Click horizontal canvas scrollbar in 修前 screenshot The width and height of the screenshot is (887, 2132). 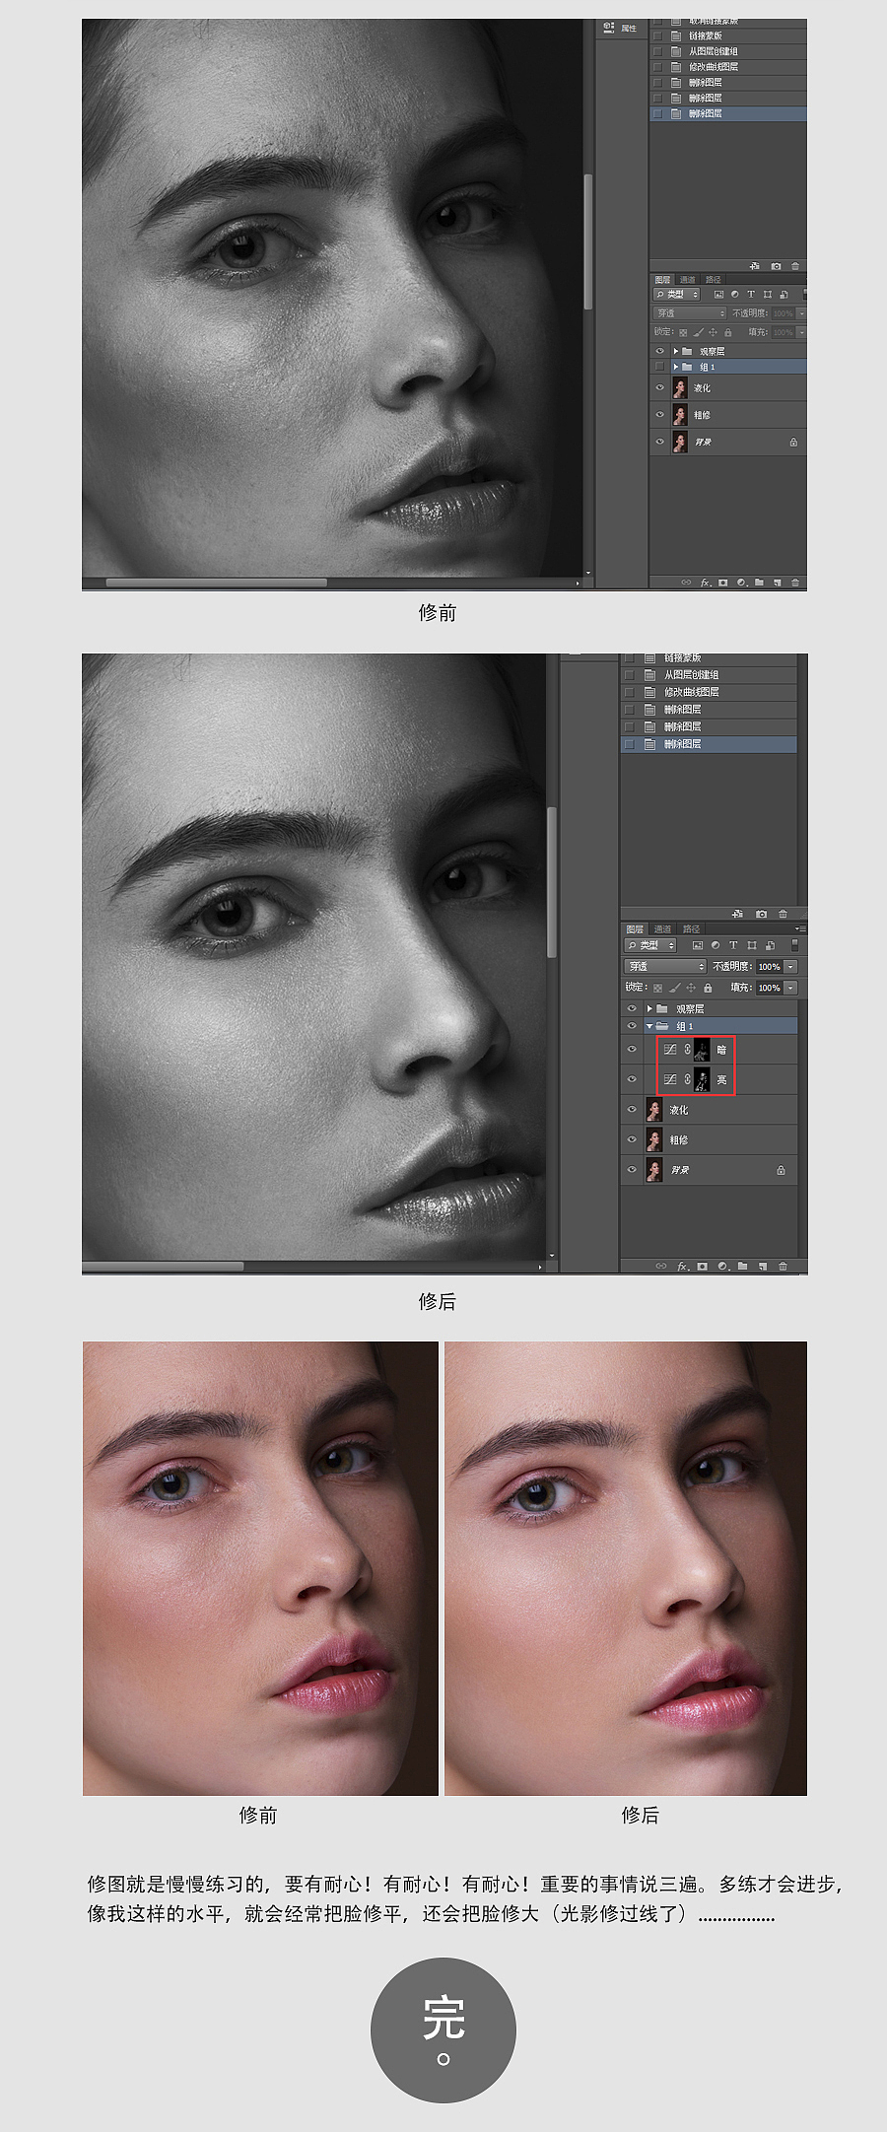(216, 583)
